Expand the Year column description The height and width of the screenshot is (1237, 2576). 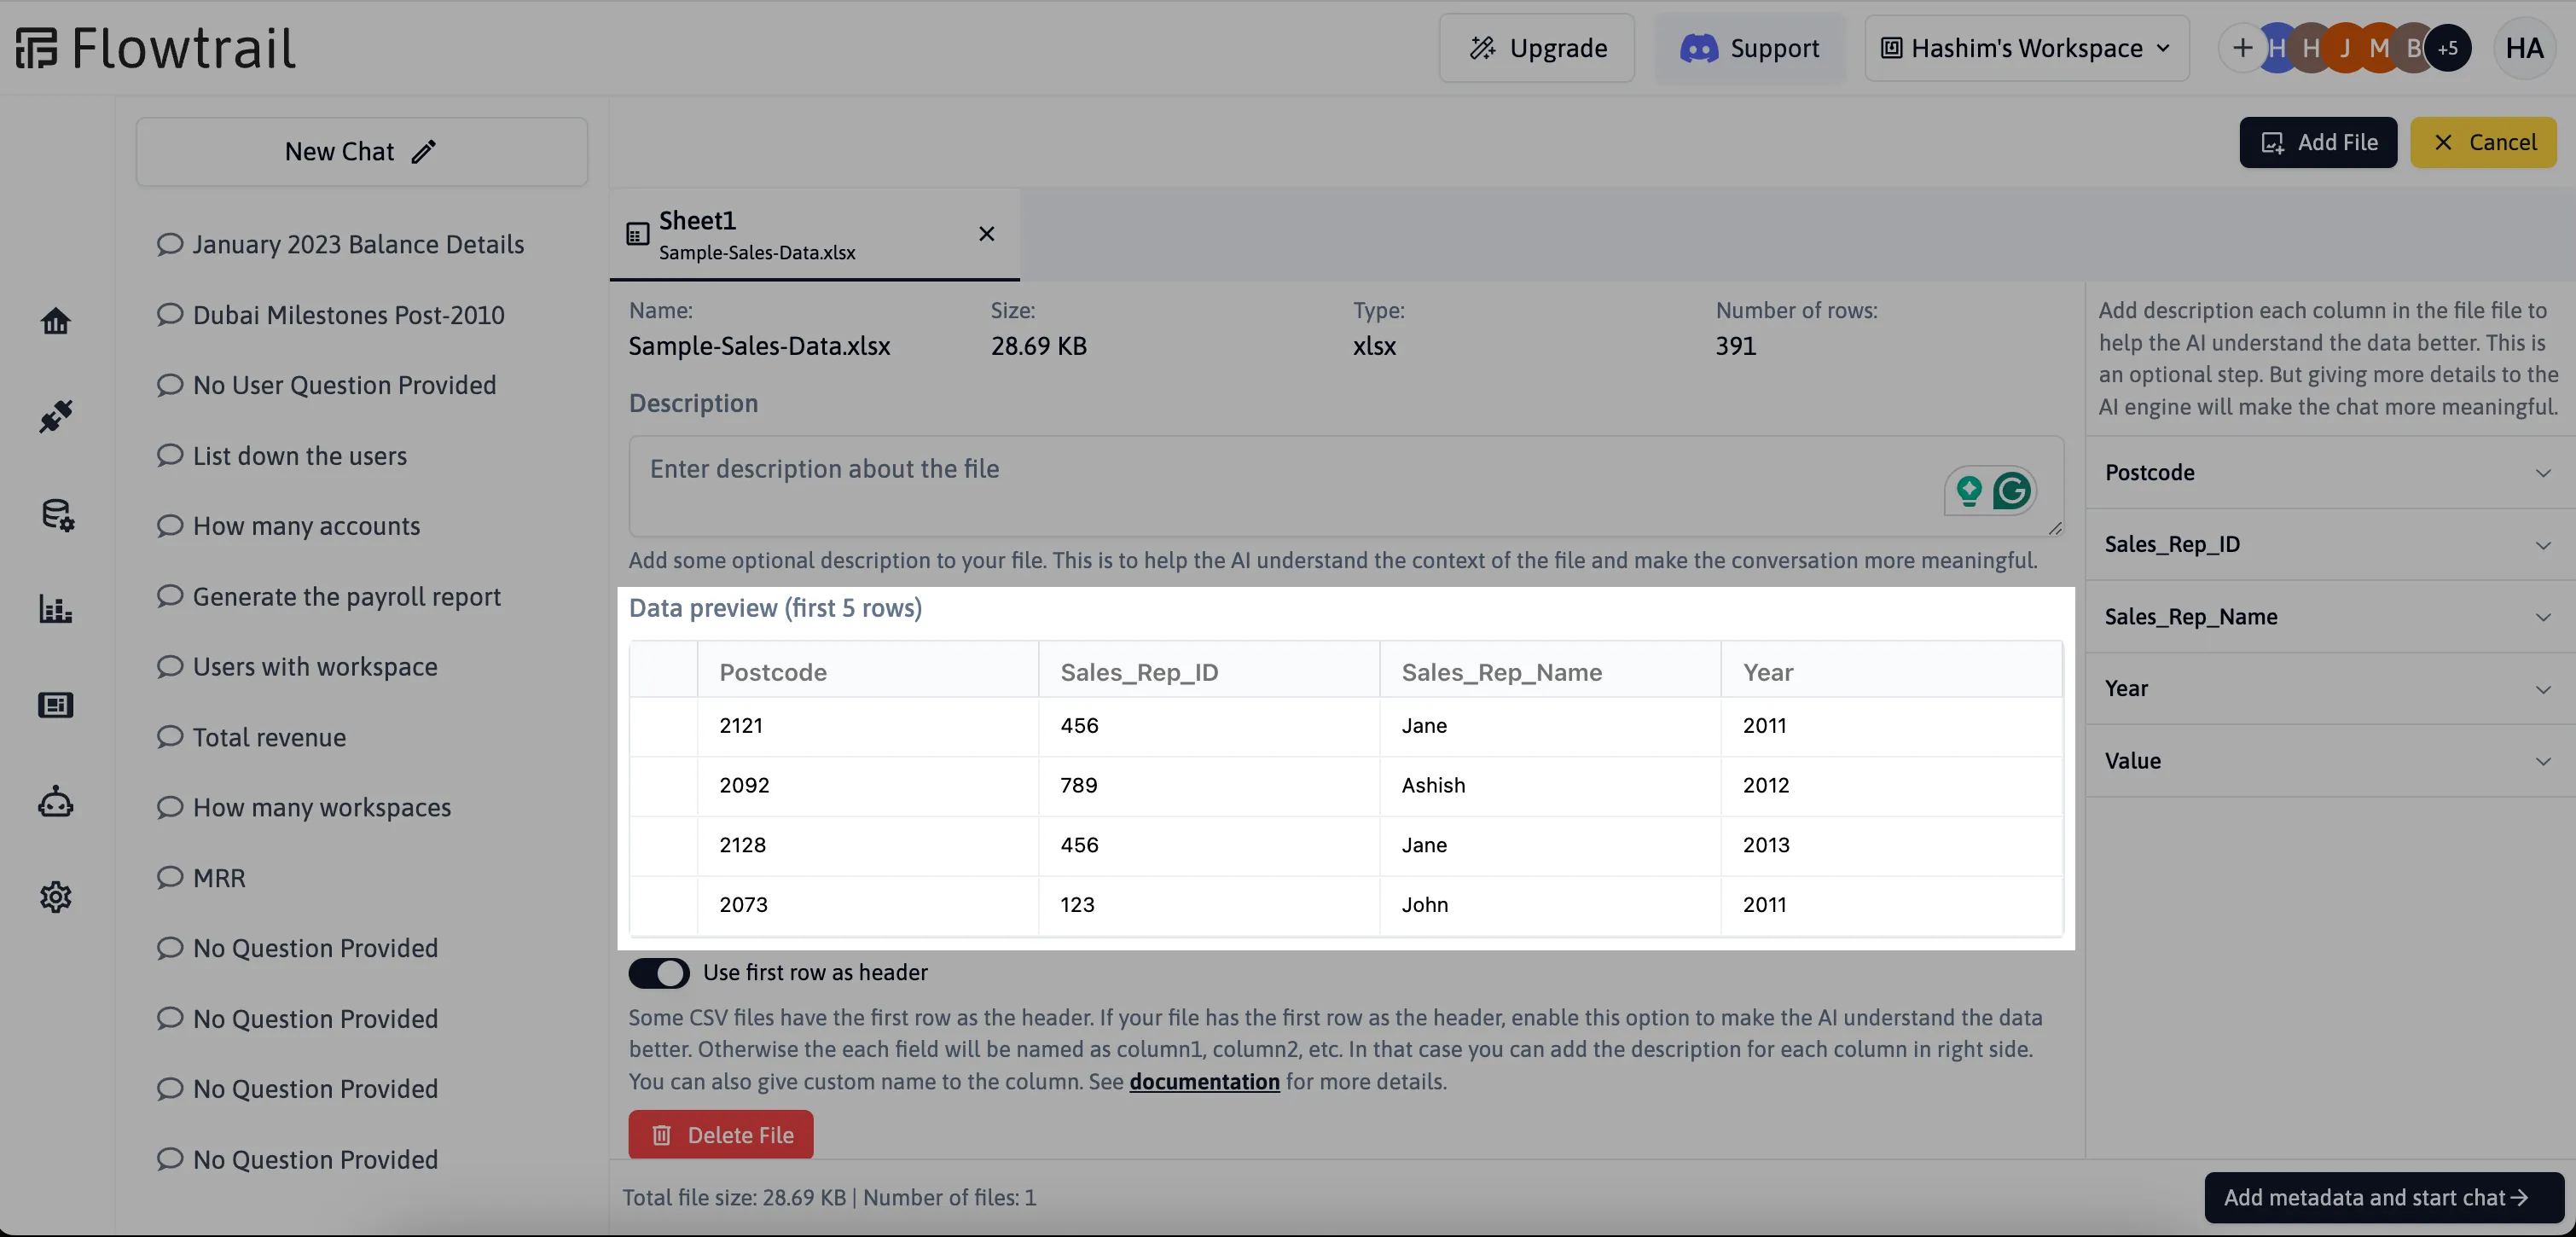(2330, 688)
